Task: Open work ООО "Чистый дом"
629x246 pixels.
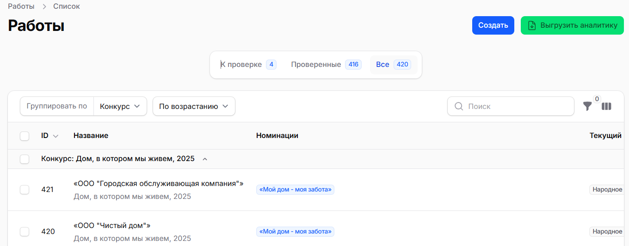Action: (112, 226)
